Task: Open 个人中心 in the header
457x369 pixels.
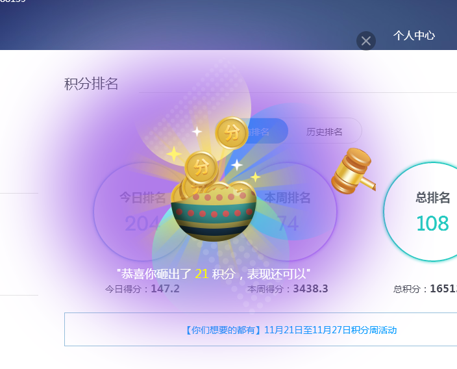Action: click(414, 36)
